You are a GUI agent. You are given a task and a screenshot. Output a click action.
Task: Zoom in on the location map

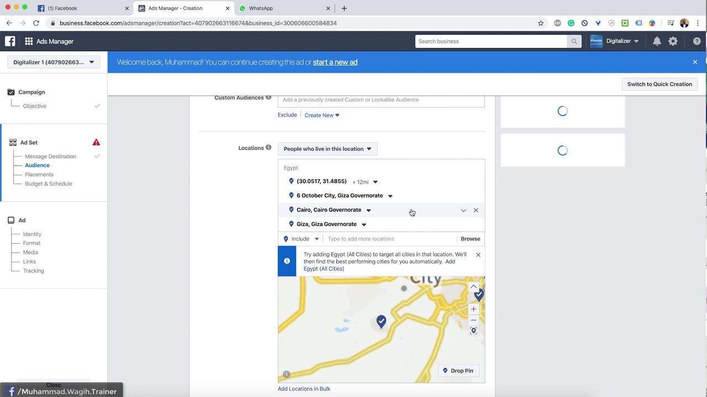473,309
